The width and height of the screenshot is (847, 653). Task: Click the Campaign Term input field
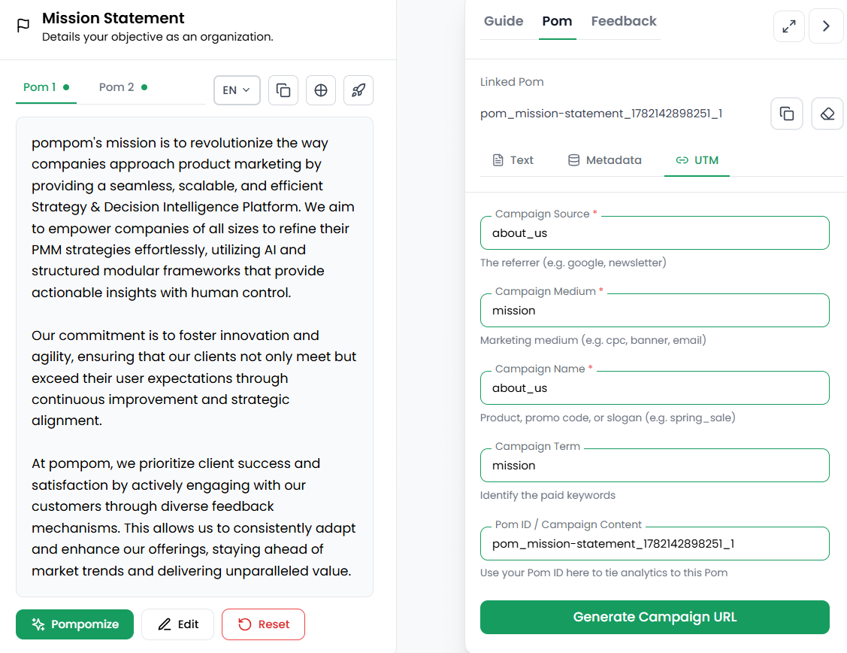click(x=655, y=466)
